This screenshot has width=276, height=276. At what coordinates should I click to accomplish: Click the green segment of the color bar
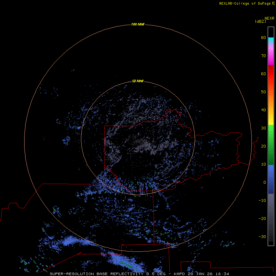[271, 145]
